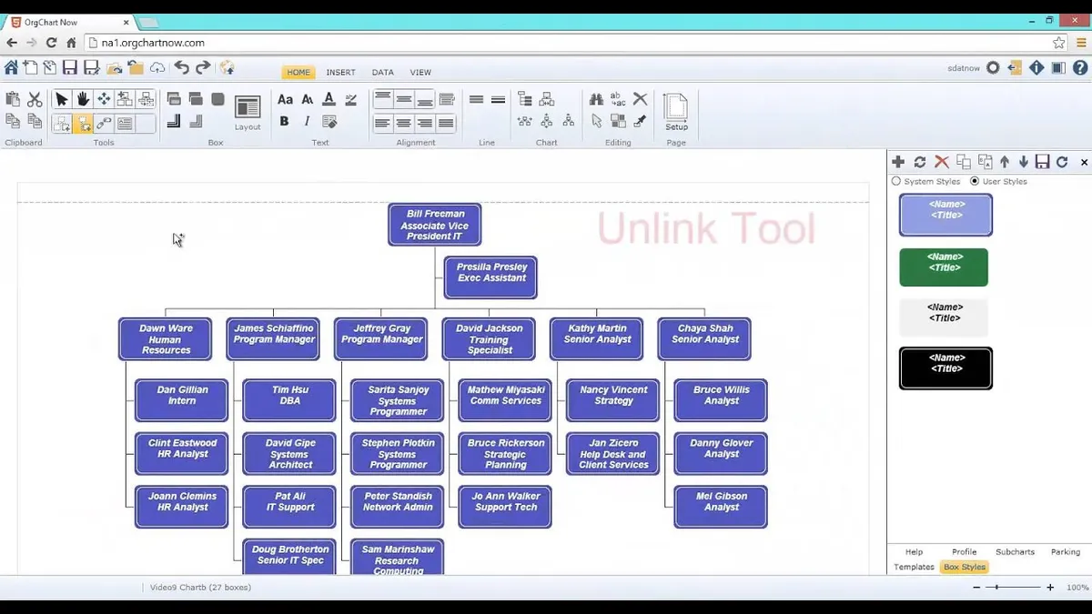Click the font color A icon
The height and width of the screenshot is (614, 1092).
[x=329, y=99]
